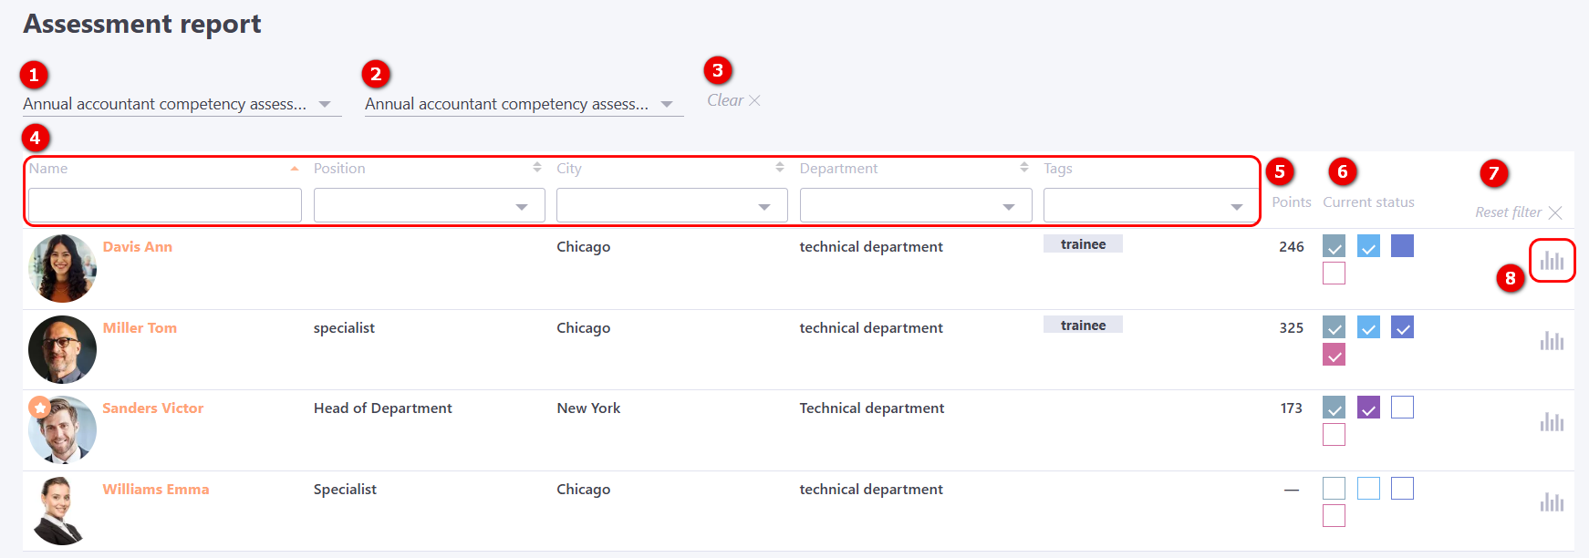Viewport: 1589px width, 558px height.
Task: Sort by City using the sort arrows
Action: point(780,168)
